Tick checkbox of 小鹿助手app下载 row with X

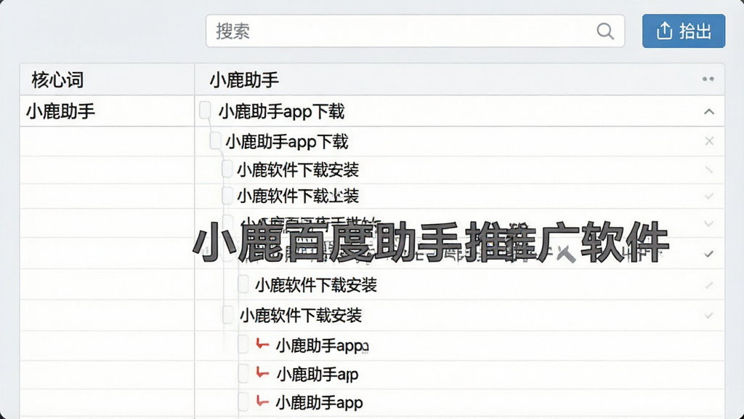click(215, 140)
